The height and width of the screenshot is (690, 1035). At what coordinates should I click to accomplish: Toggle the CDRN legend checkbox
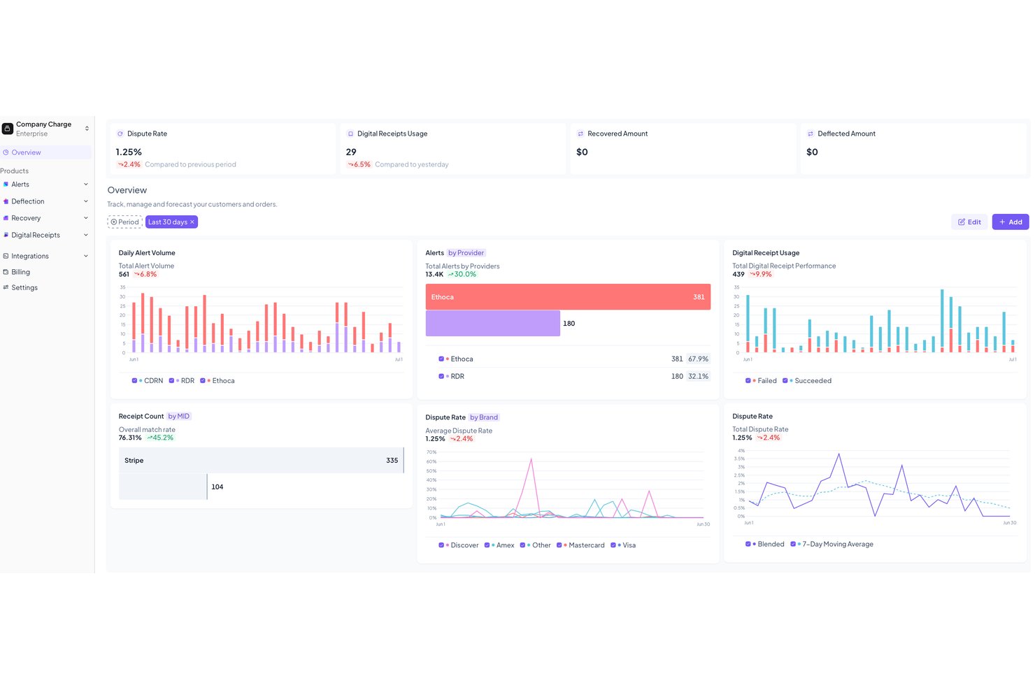(x=134, y=381)
